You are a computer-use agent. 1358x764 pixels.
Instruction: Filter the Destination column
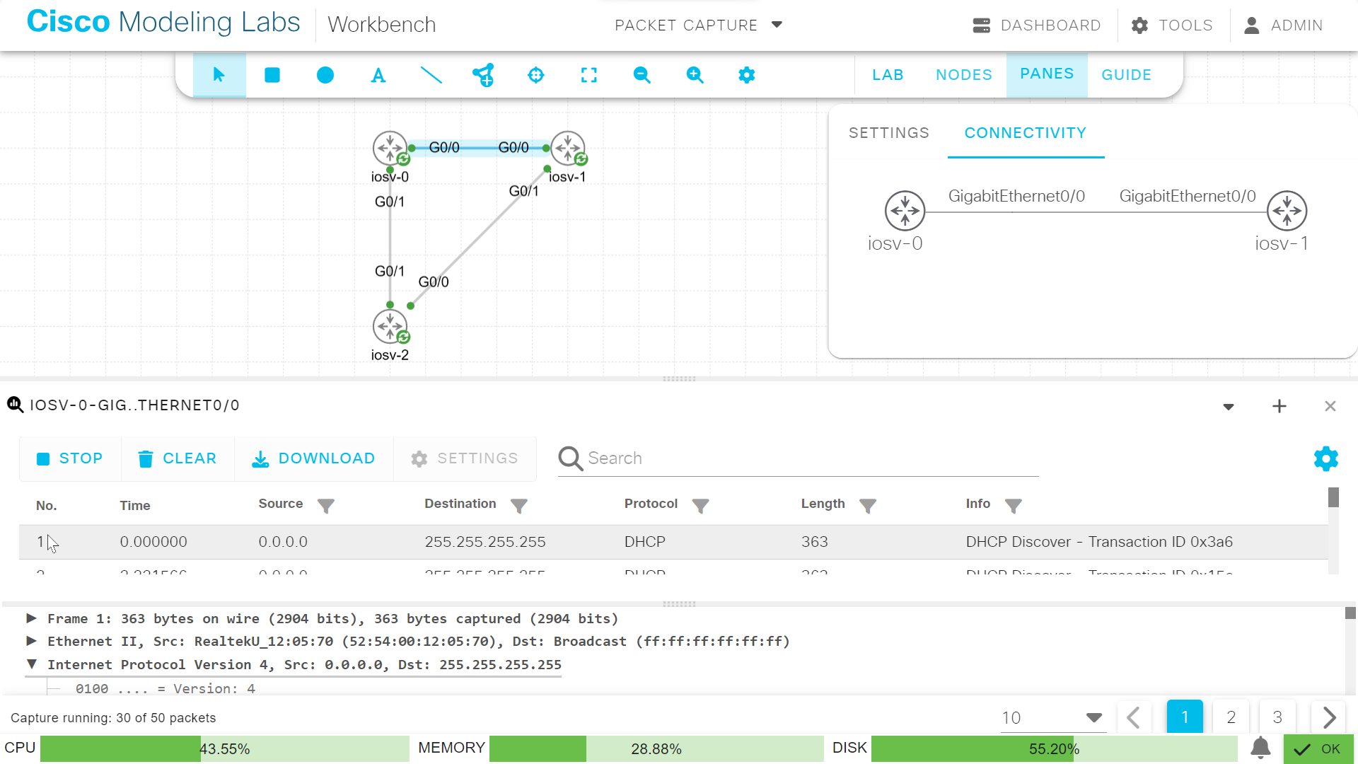click(x=518, y=506)
